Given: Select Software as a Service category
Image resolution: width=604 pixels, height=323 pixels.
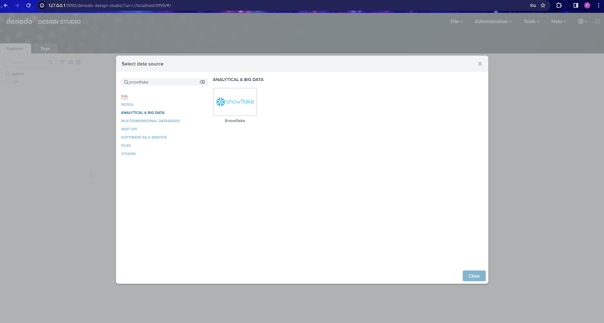Looking at the screenshot, I should pos(144,138).
